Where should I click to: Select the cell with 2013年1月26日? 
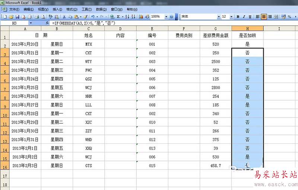tap(25, 96)
